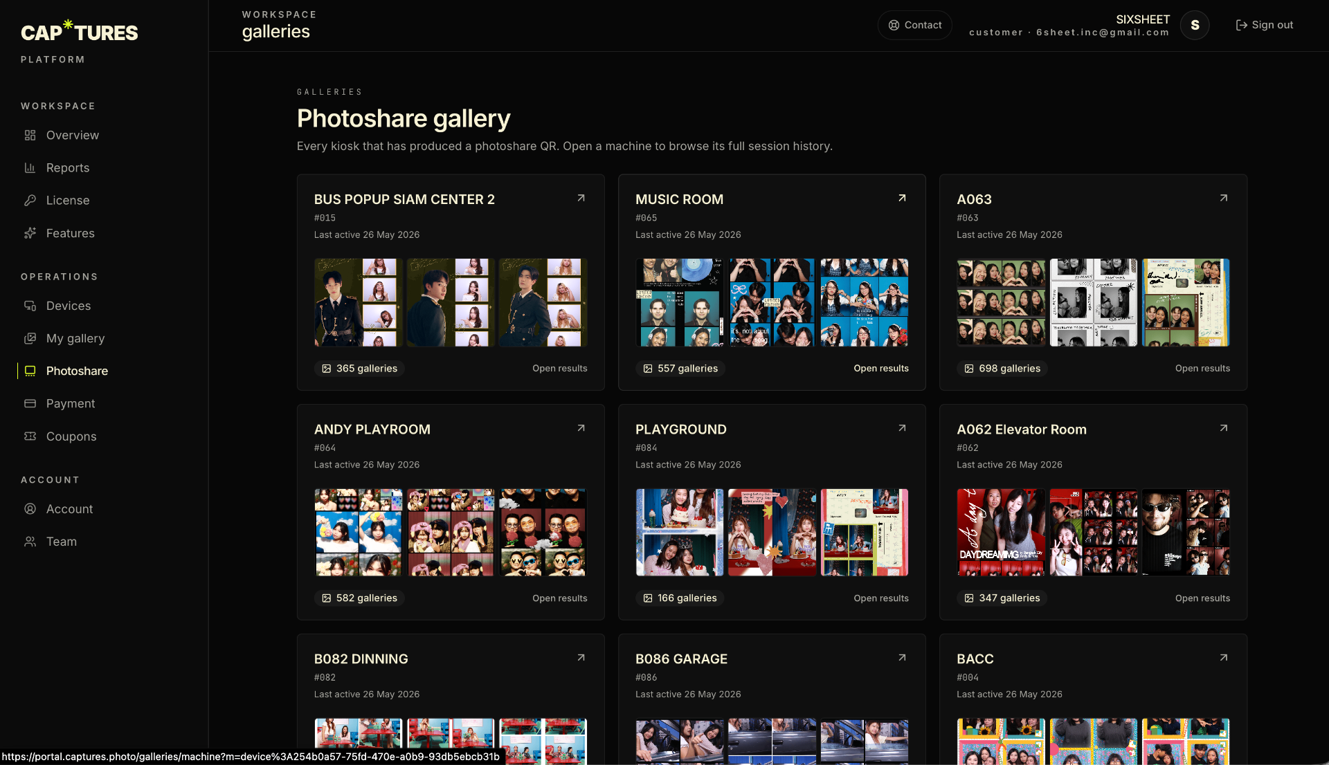This screenshot has height=765, width=1329.
Task: Click Sign out
Action: [x=1264, y=25]
